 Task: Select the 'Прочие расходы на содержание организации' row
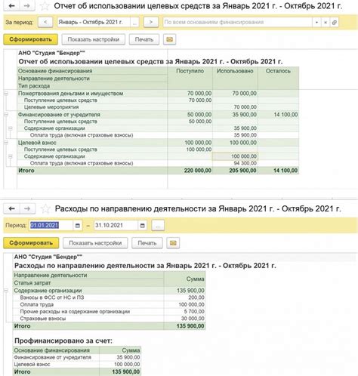click(109, 312)
